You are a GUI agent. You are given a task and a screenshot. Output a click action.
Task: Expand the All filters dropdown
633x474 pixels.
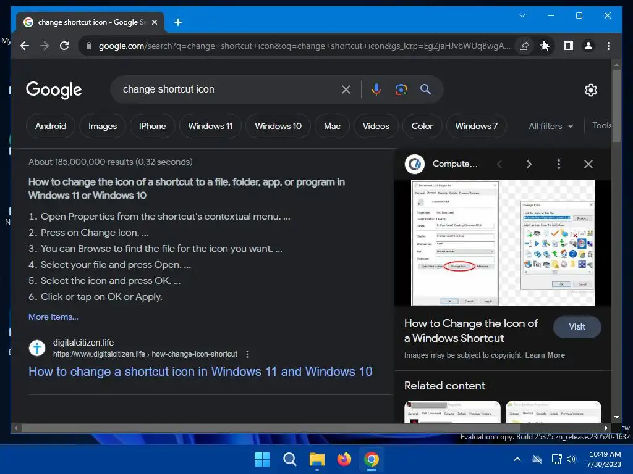(x=551, y=126)
